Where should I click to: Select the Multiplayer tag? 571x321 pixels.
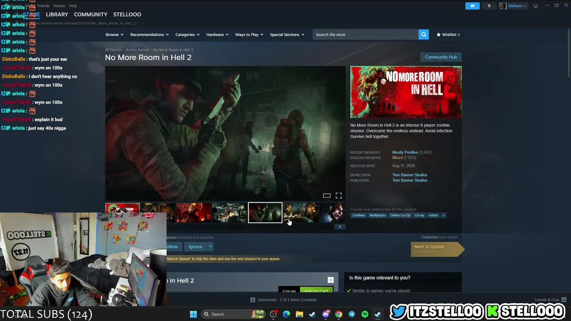[377, 215]
